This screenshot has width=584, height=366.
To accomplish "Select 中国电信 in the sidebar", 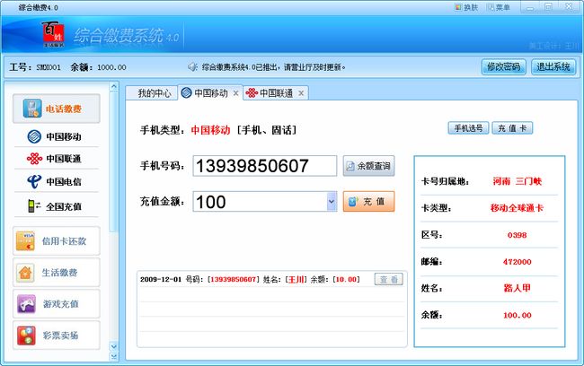I will point(55,181).
